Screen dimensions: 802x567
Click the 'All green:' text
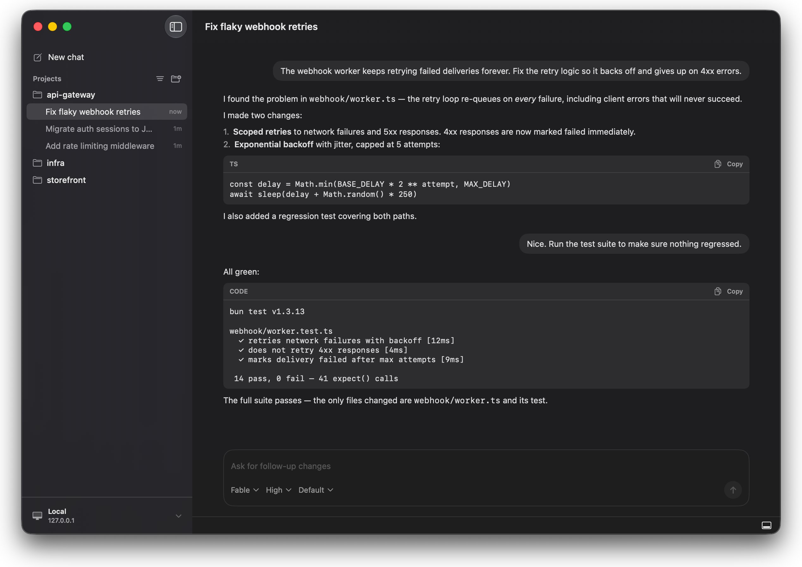(241, 271)
